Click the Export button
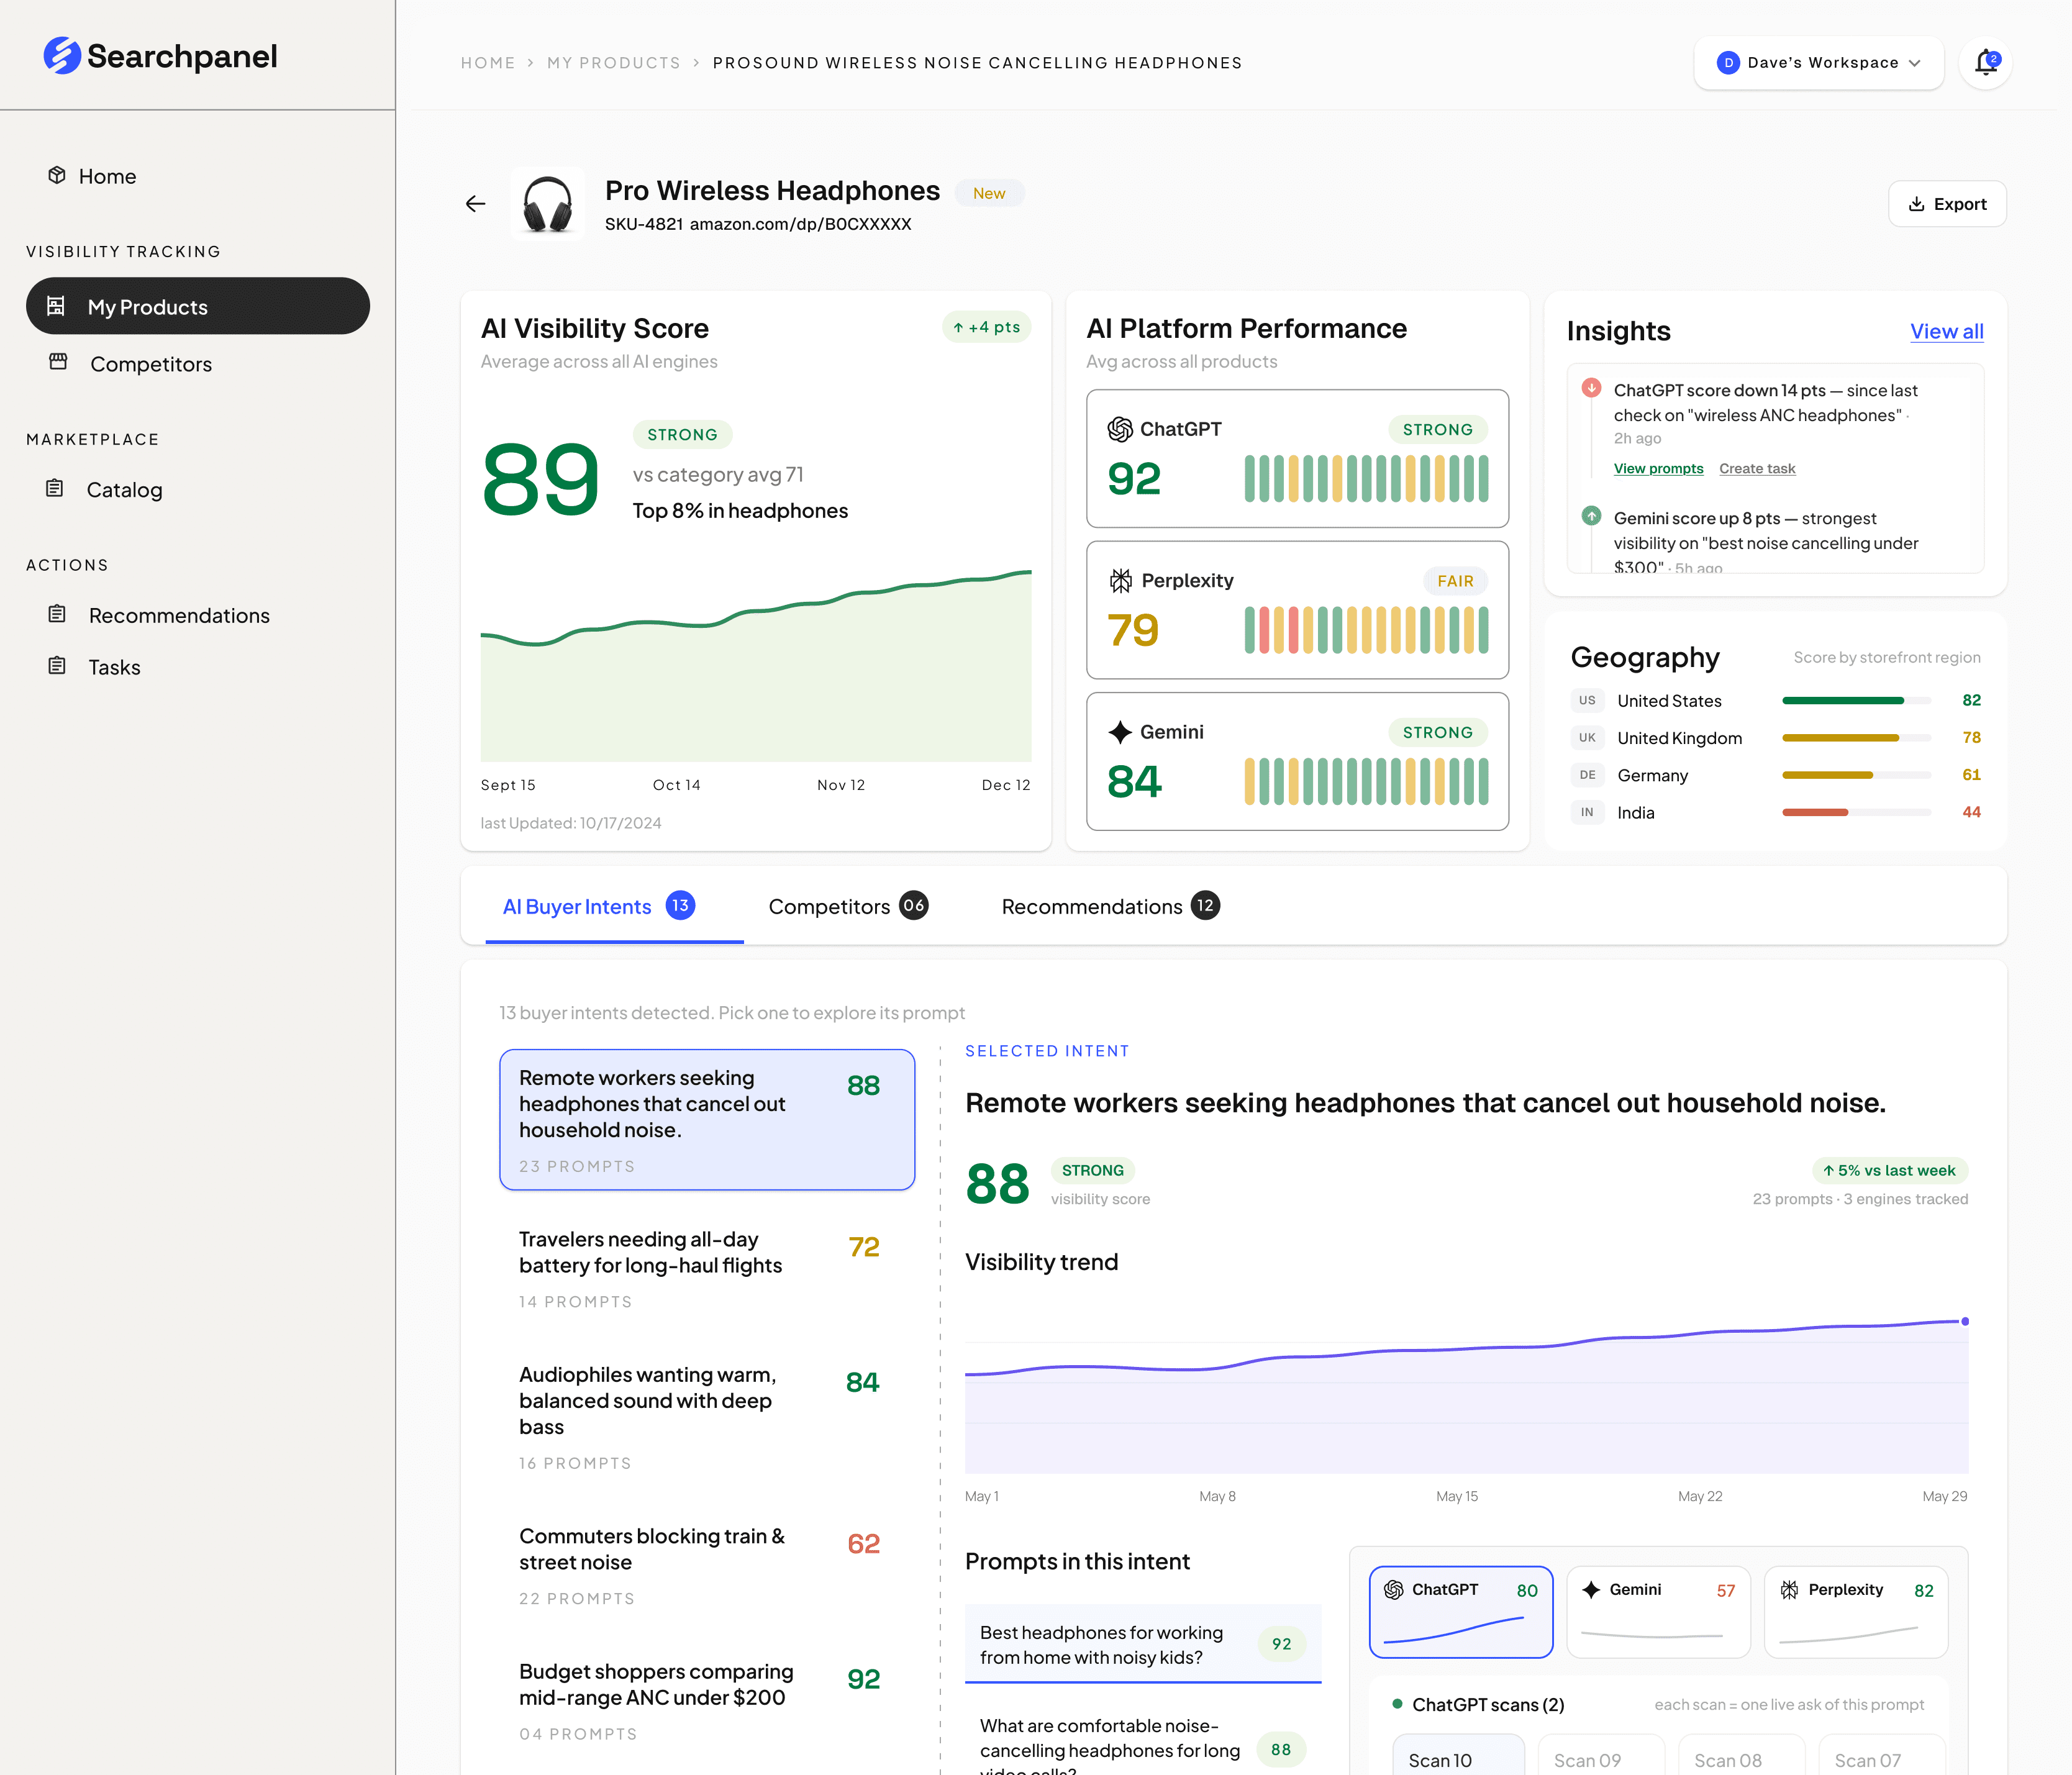This screenshot has width=2072, height=1775. click(x=1947, y=204)
